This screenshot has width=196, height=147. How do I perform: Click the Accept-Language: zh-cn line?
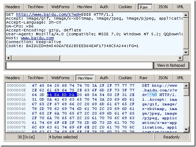(x=34, y=22)
